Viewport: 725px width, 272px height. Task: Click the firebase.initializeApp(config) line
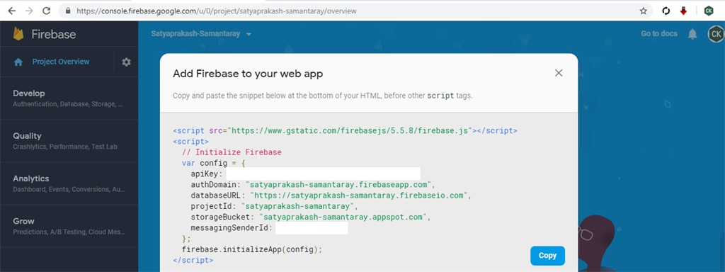coord(251,249)
